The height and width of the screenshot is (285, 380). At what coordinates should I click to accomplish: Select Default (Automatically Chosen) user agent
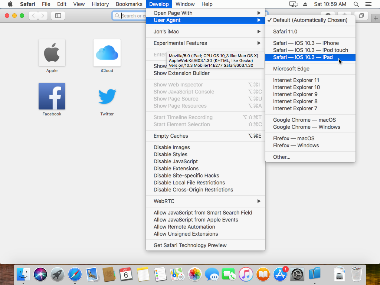pyautogui.click(x=310, y=20)
